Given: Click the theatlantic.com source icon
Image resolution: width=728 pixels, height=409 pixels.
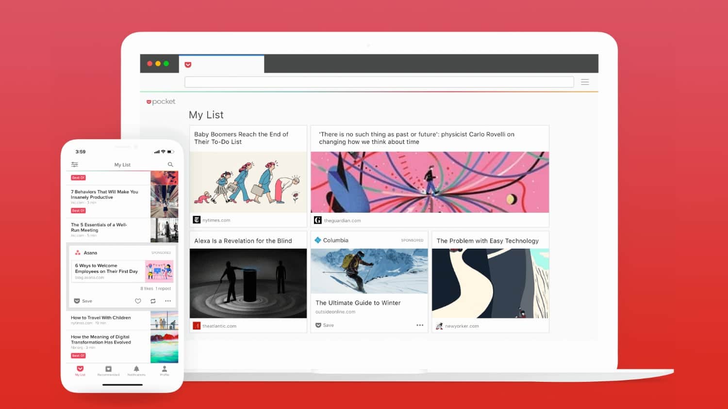Looking at the screenshot, I should tap(197, 326).
